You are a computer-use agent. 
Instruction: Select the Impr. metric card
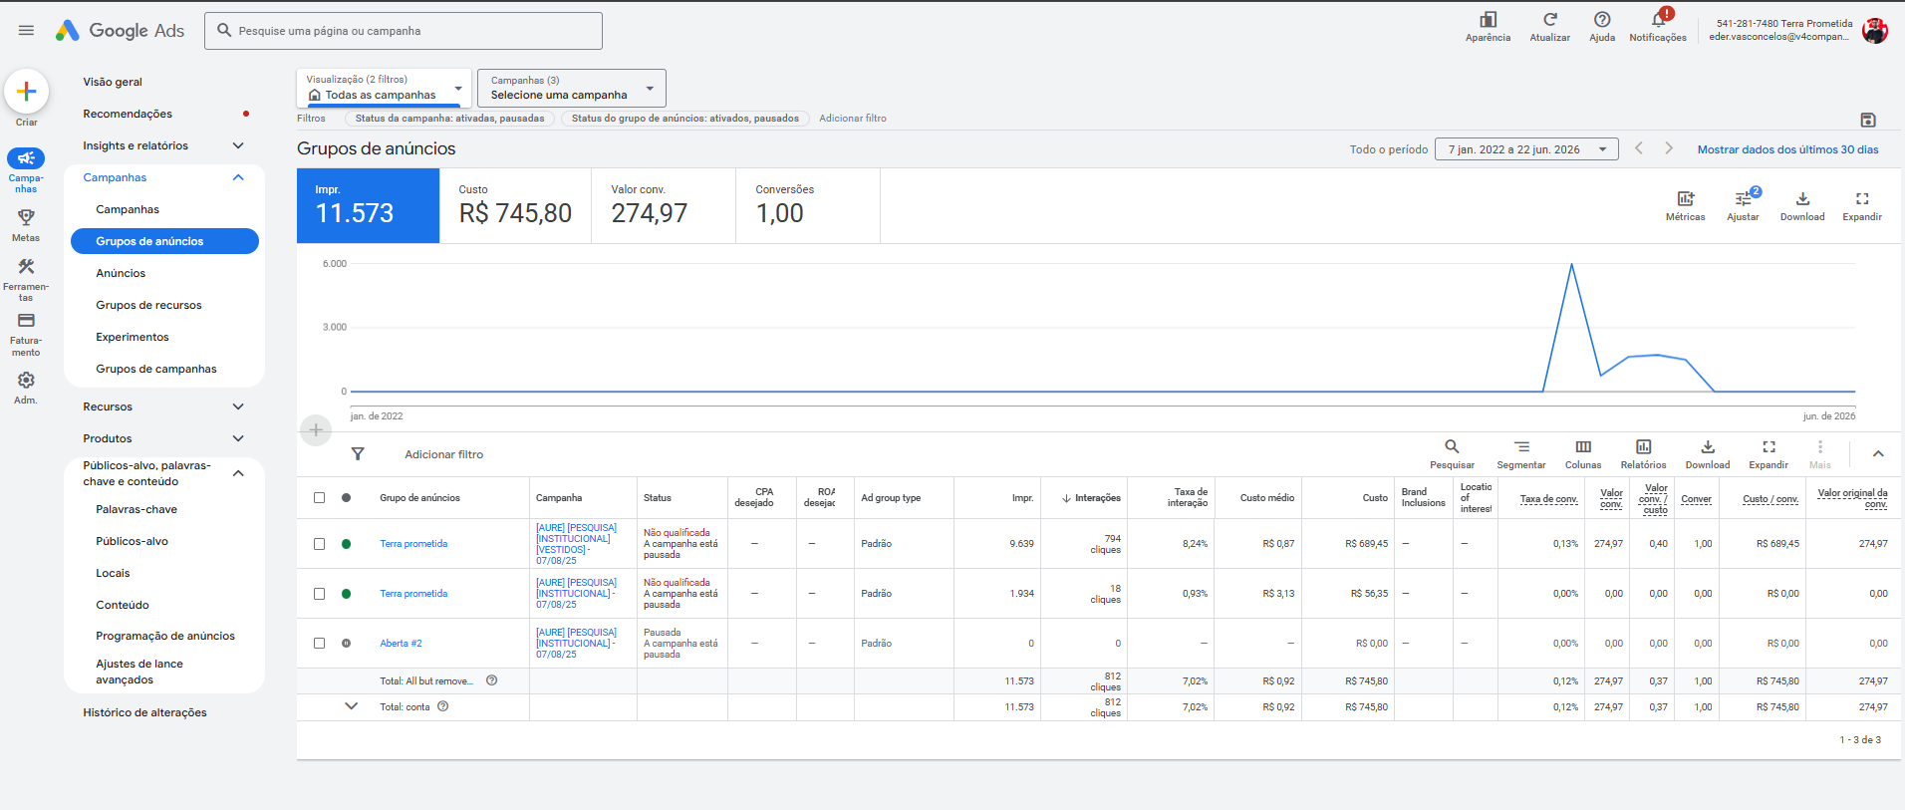click(x=369, y=205)
